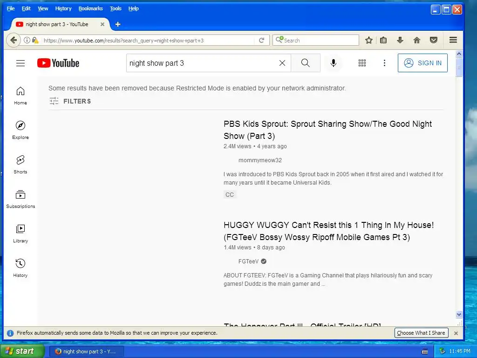Open the History menu in the menu bar
Screen dimensions: 477x358
tap(63, 8)
